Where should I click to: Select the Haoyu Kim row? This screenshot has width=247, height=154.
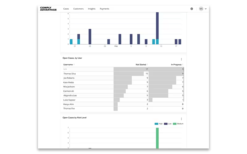123,104
